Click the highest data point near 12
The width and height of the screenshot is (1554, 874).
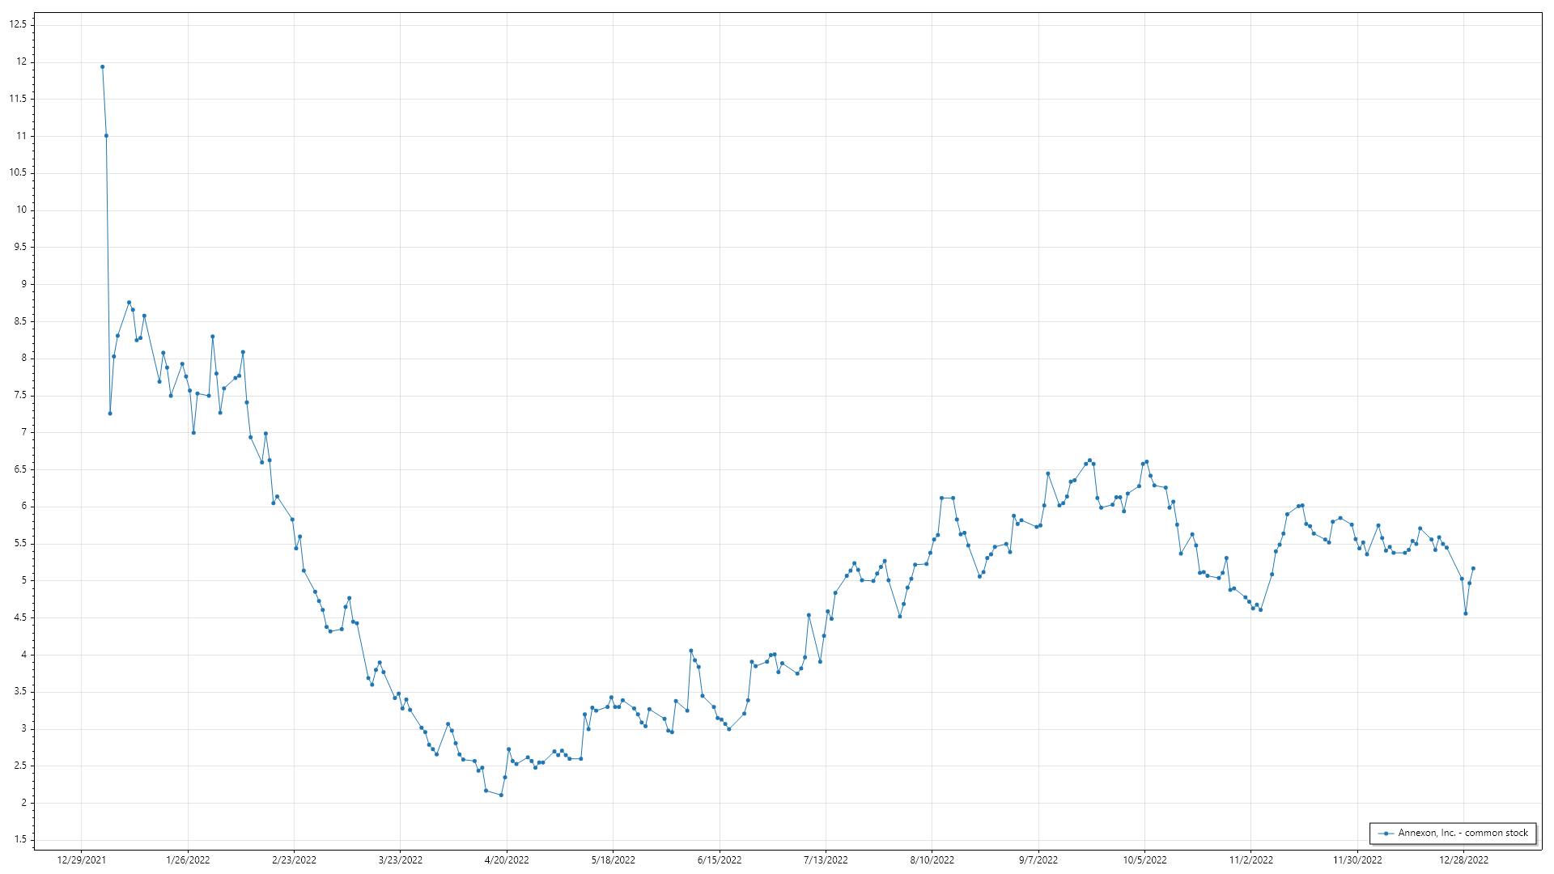click(x=103, y=67)
